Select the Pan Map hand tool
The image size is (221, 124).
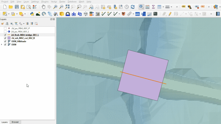coord(43,7)
